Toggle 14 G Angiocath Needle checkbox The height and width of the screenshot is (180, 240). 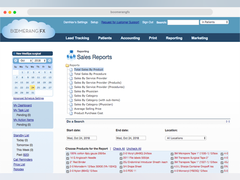click(x=68, y=158)
